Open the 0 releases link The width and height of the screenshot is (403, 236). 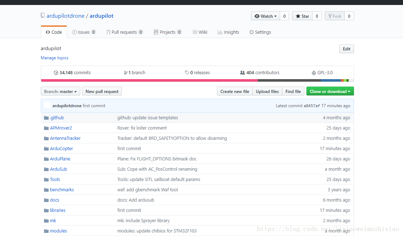(197, 73)
